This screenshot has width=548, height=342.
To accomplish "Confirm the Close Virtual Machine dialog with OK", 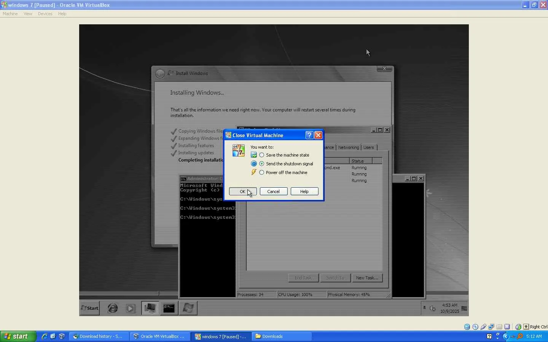I will point(243,192).
